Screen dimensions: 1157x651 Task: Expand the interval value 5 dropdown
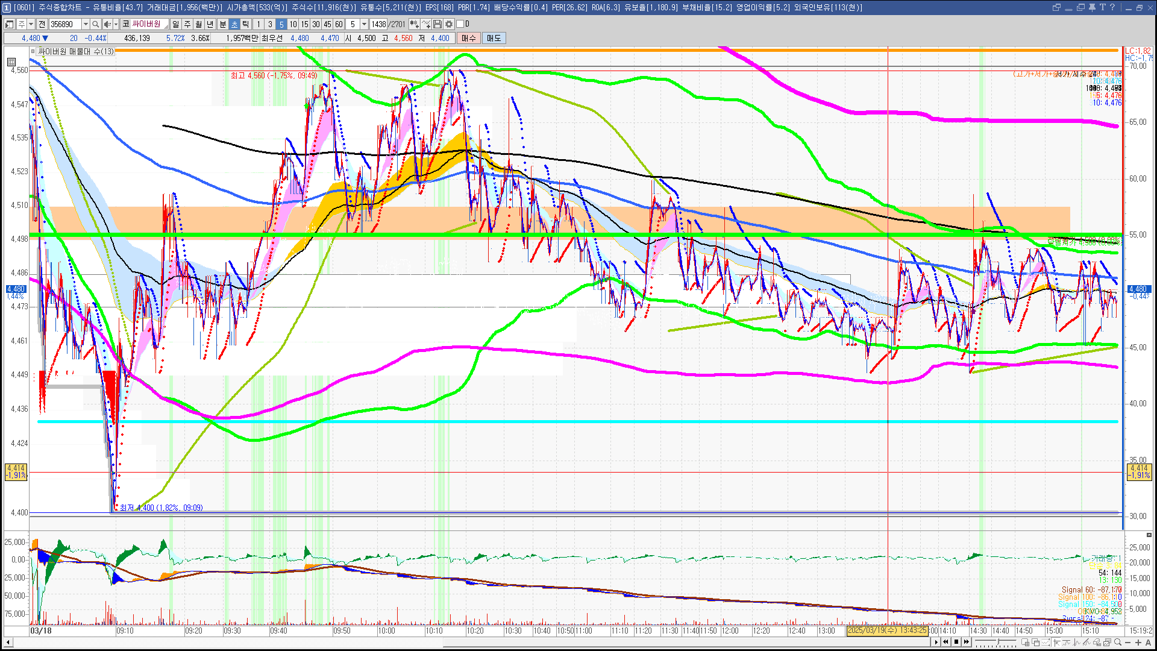(x=364, y=24)
